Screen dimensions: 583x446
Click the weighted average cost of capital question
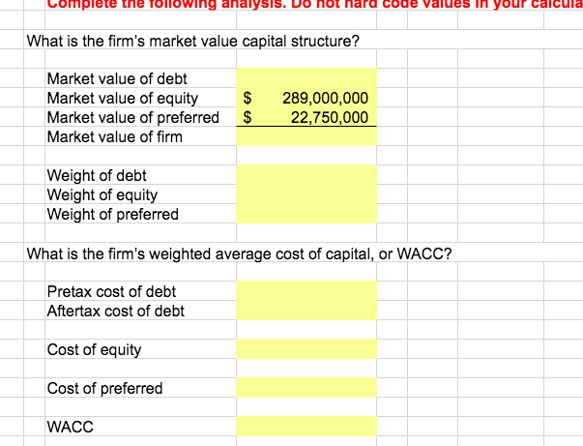[x=239, y=254]
